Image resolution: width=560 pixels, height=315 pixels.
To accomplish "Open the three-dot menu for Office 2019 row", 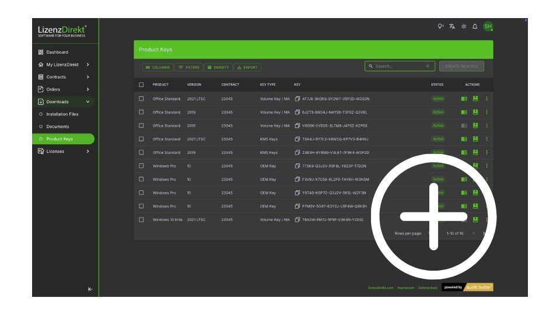I will click(487, 112).
